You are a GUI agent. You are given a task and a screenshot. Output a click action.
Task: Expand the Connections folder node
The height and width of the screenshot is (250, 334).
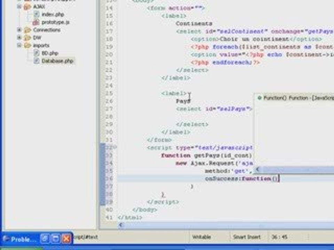(x=19, y=30)
